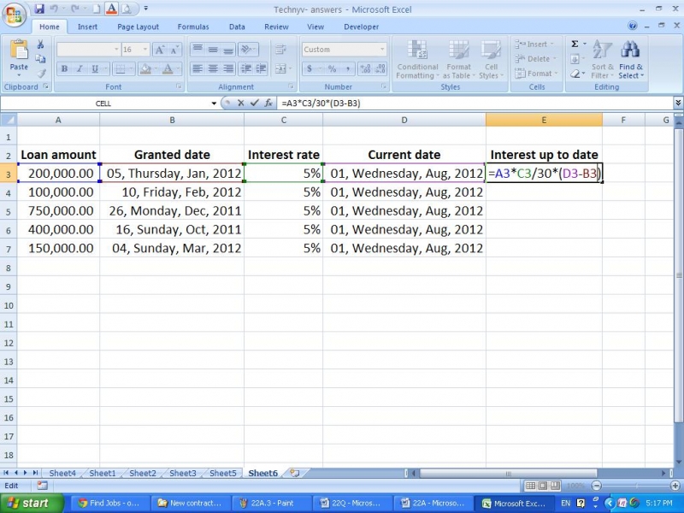Open Conditional Formatting
This screenshot has height=513, width=684.
417,60
